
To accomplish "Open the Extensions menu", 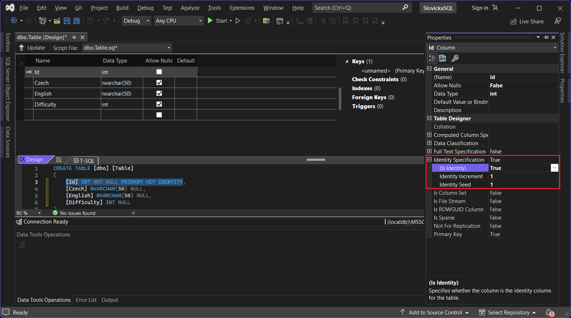I will pos(242,8).
